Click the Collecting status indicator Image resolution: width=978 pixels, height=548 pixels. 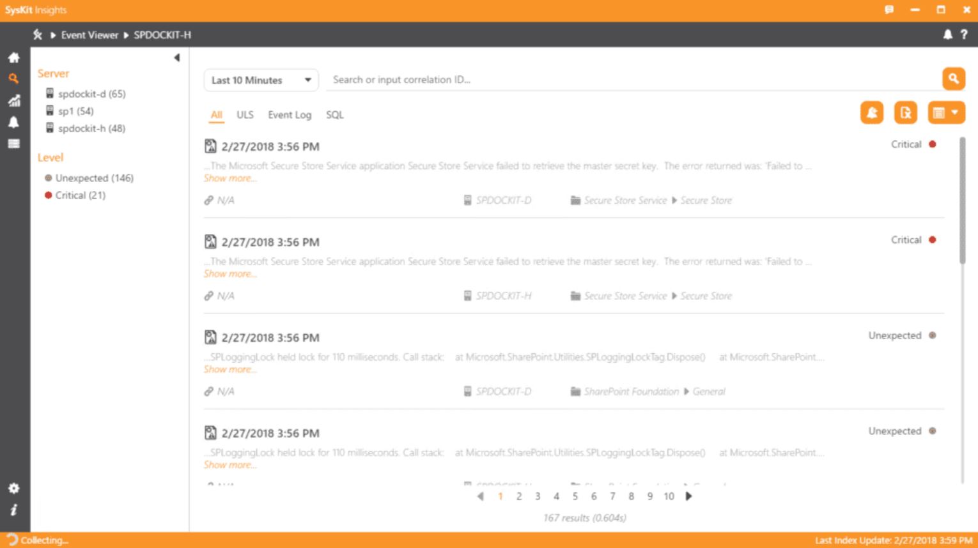[x=37, y=540]
